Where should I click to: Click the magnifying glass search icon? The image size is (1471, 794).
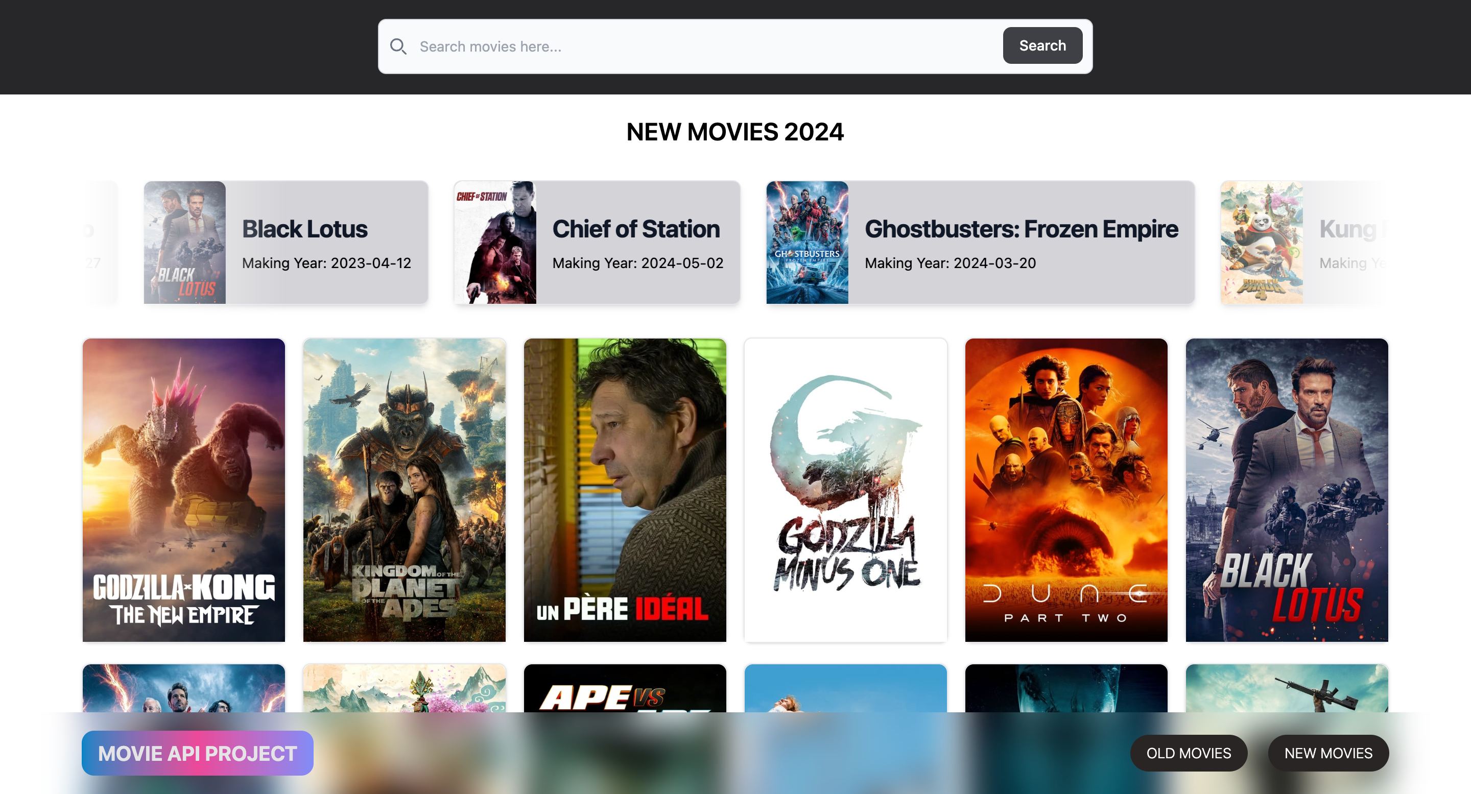398,46
